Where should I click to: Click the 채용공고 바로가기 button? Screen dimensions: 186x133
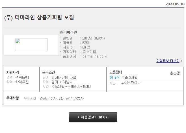pos(93,117)
